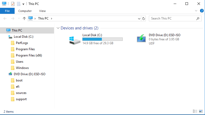Click the New folder quick access icon
This screenshot has height=115, width=205.
click(x=19, y=4)
